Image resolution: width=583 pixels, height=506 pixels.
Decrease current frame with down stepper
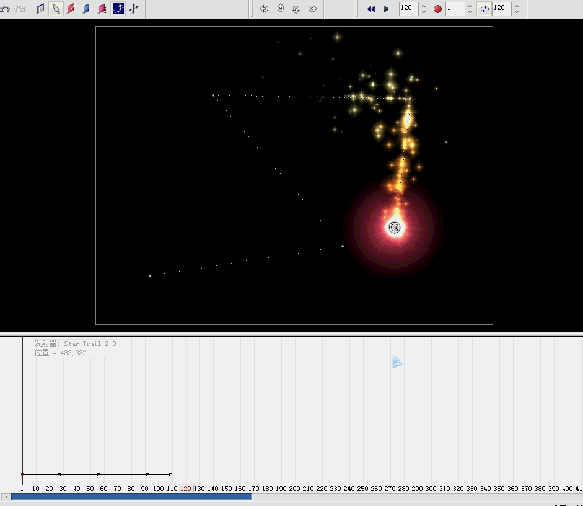[x=424, y=12]
